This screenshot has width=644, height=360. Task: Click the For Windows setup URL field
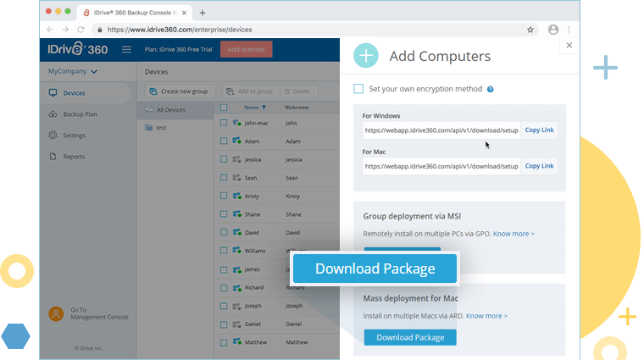pyautogui.click(x=441, y=130)
